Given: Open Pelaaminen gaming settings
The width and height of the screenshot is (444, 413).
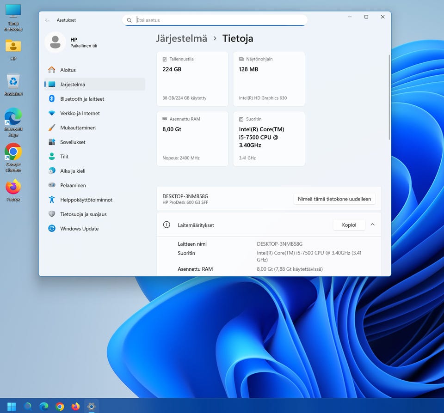Looking at the screenshot, I should click(73, 185).
